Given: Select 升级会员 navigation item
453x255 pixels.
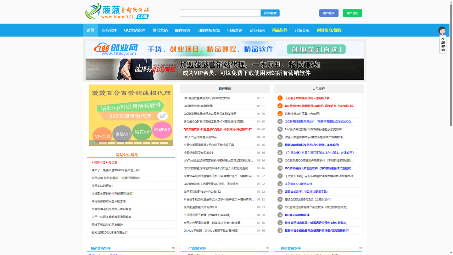Looking at the screenshot, I should pyautogui.click(x=302, y=30).
